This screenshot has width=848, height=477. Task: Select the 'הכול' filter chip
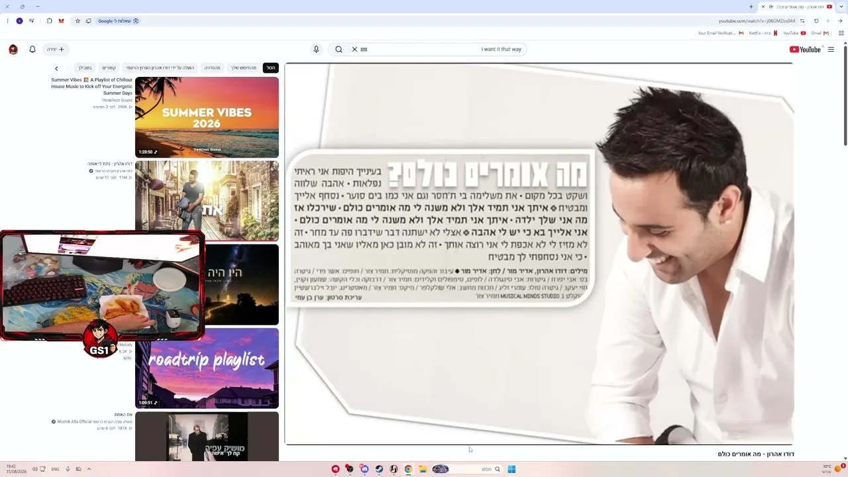click(270, 68)
